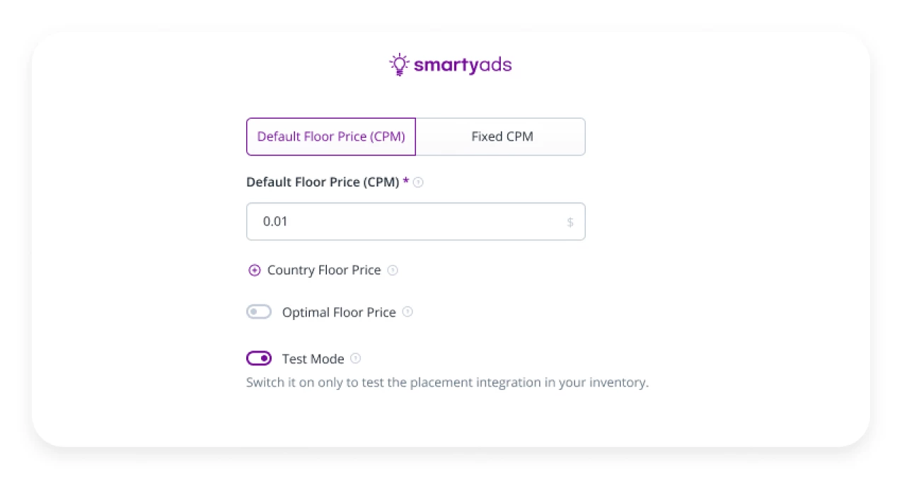Viewport: 902px width, 479px height.
Task: Switch the Test Mode toggle back on
Action: (x=259, y=358)
